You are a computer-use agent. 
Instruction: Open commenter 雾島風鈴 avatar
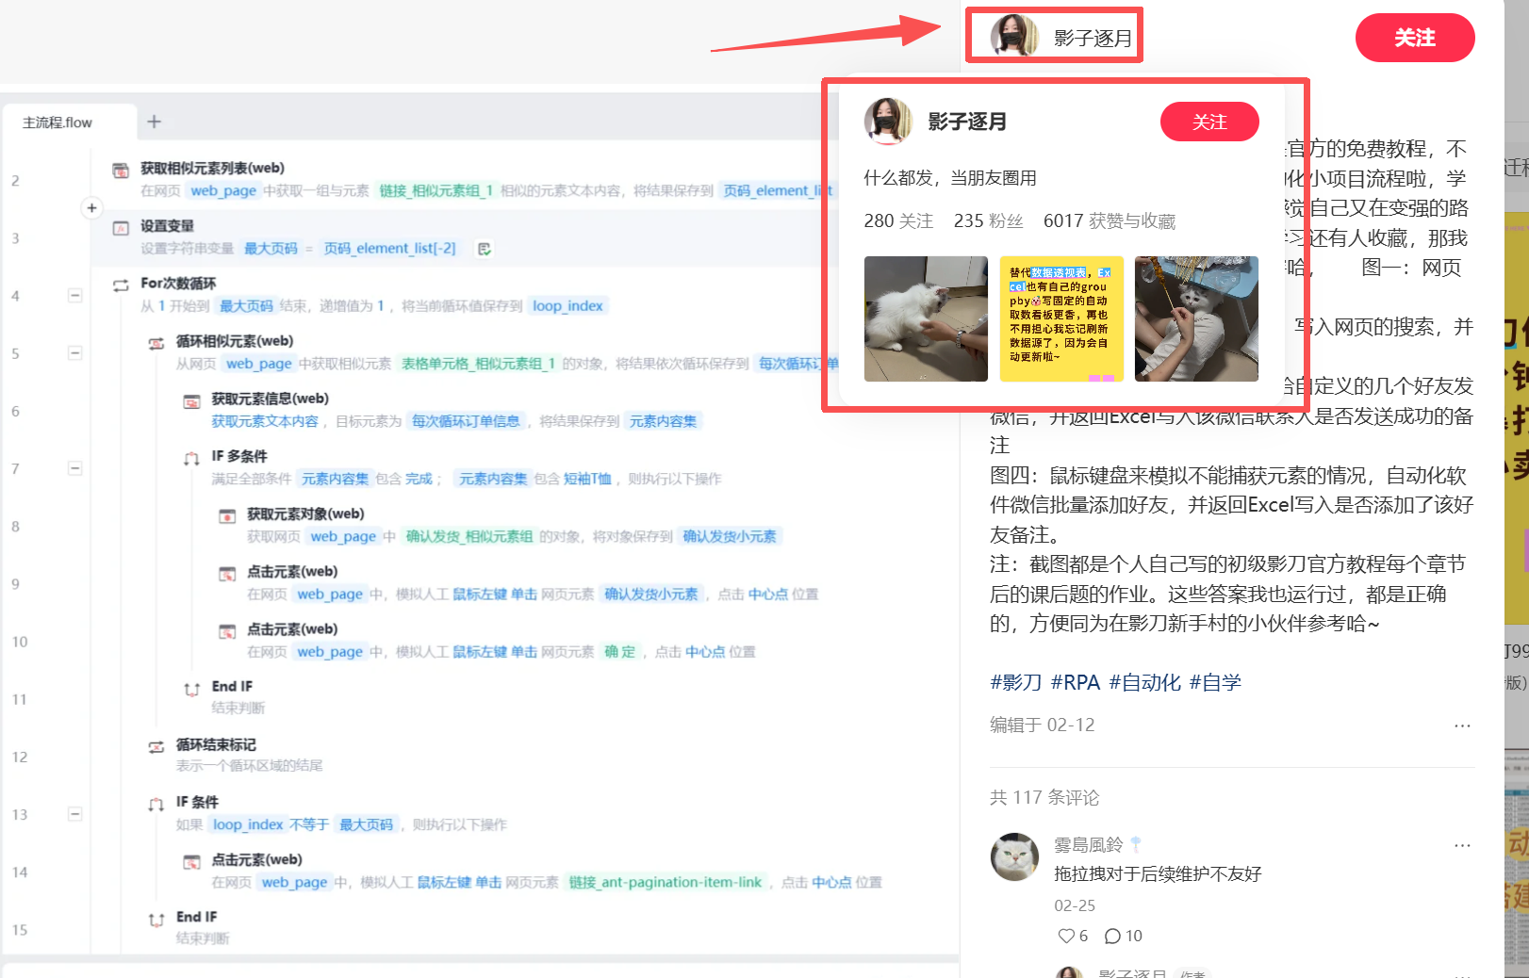coord(1014,856)
